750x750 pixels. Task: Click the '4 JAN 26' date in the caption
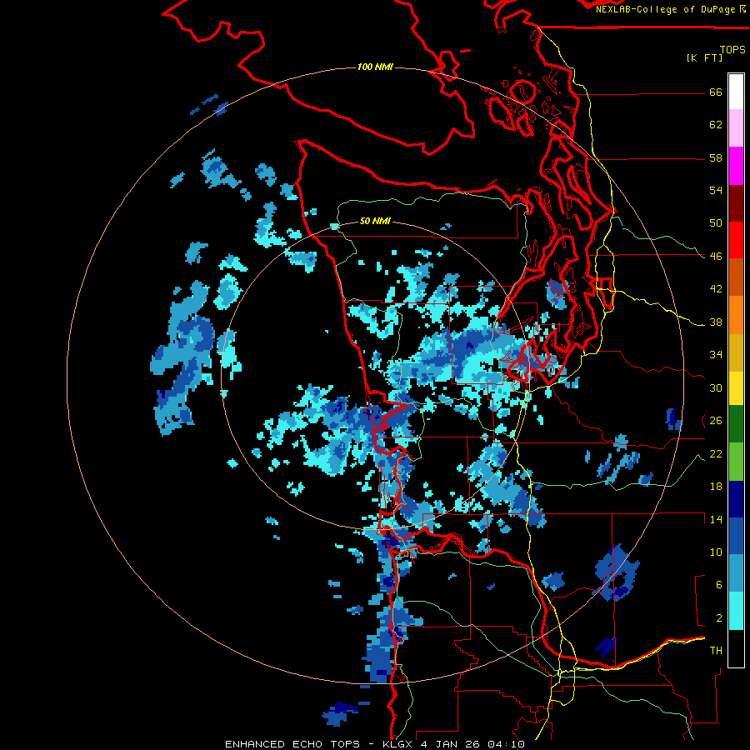[x=452, y=744]
